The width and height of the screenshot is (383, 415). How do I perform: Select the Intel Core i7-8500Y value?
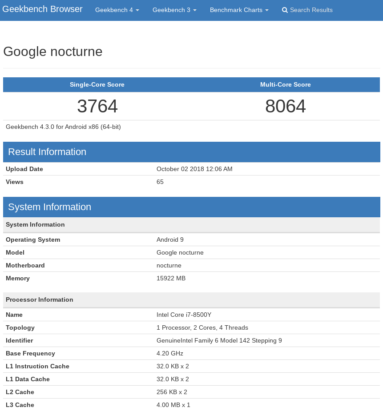[184, 315]
